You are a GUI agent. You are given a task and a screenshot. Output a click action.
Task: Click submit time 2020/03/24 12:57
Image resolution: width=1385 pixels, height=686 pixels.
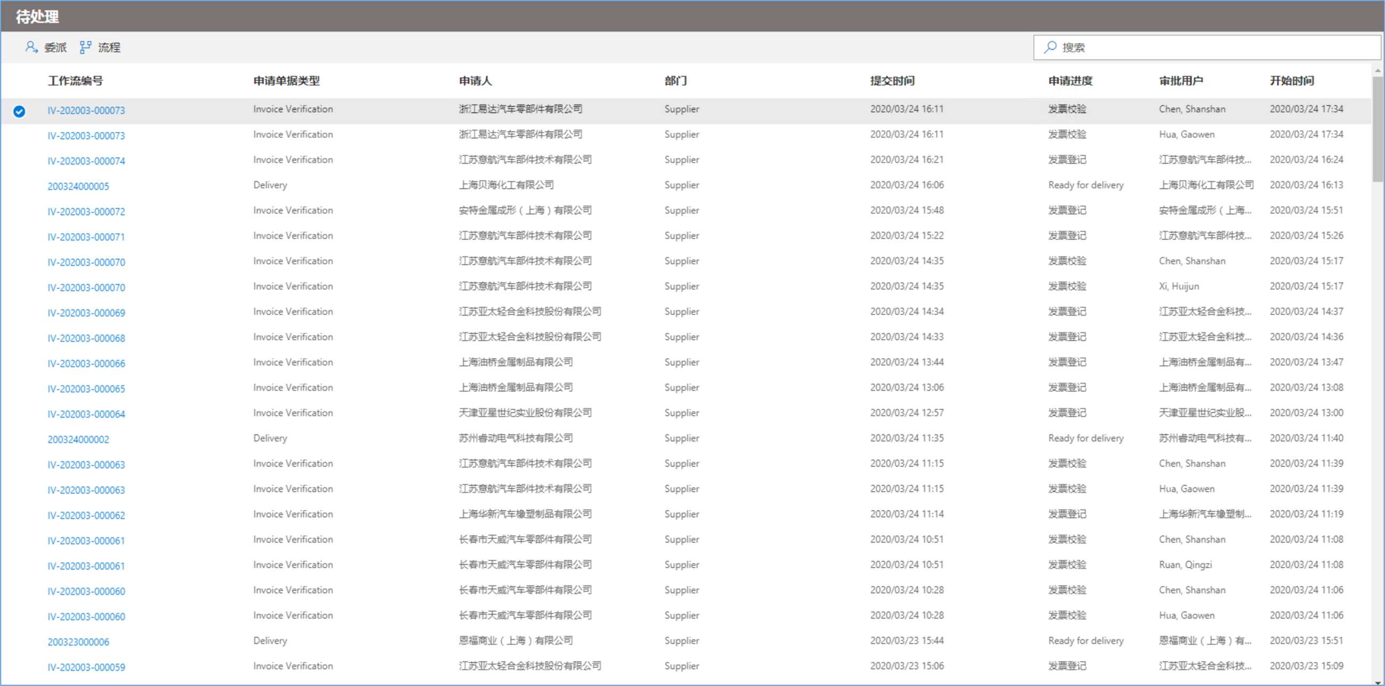[x=907, y=413]
